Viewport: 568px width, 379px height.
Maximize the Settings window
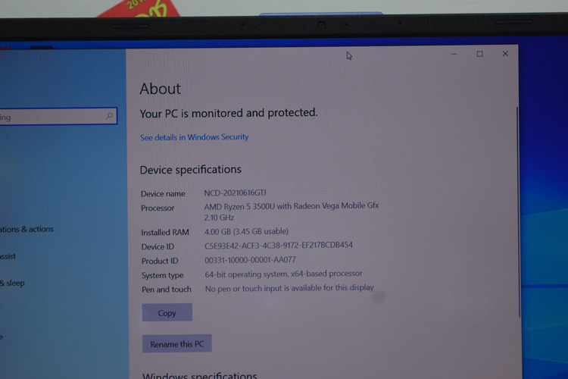[479, 54]
